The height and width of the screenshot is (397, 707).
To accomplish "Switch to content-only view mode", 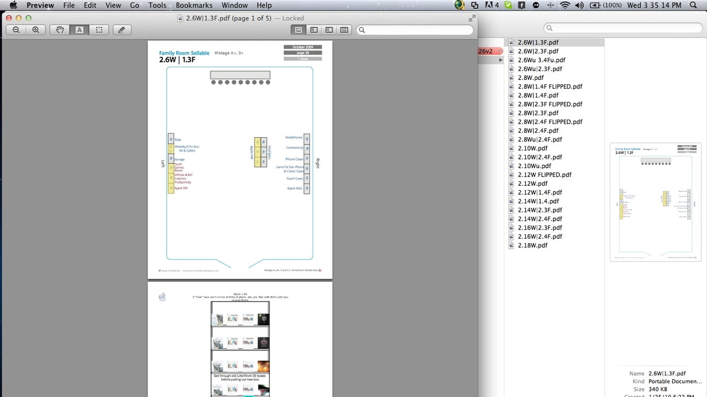I will 298,30.
